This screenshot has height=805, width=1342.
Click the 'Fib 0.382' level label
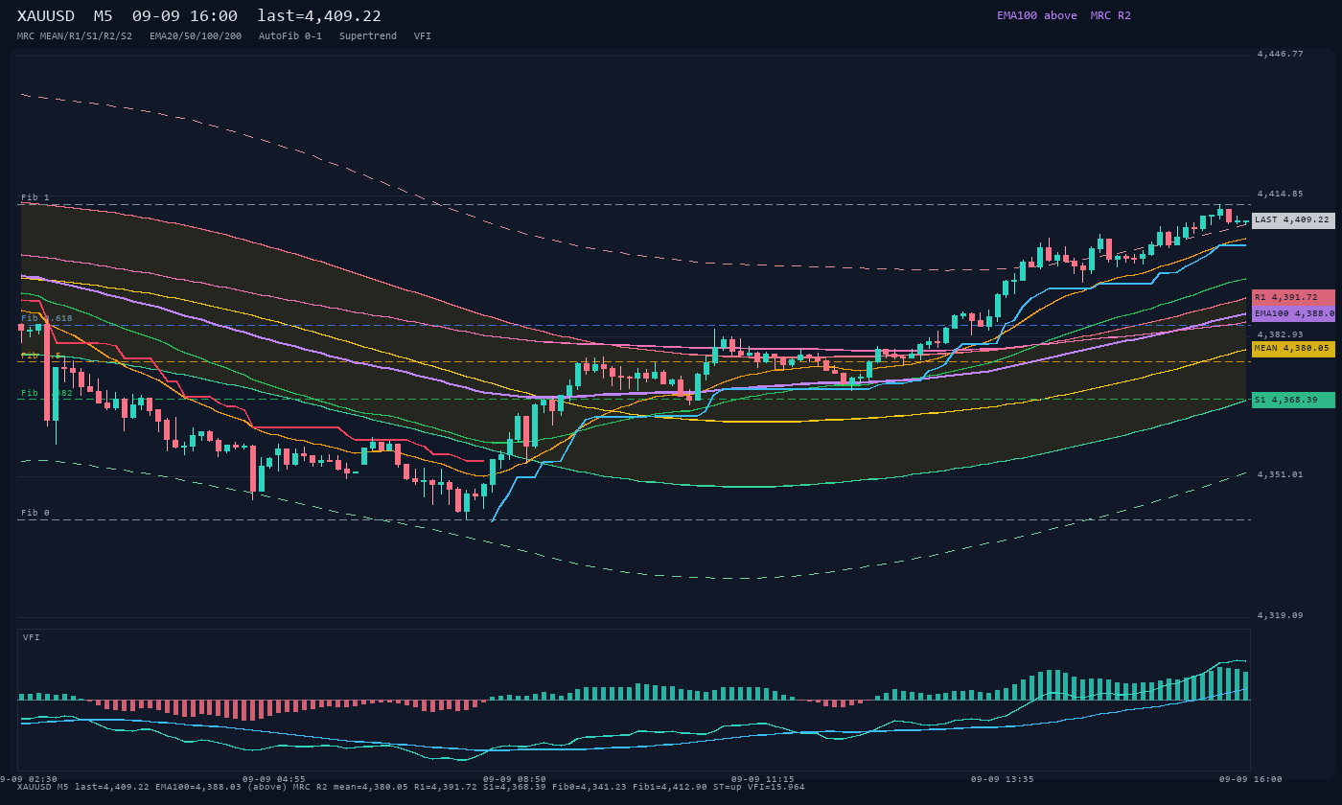(x=47, y=393)
